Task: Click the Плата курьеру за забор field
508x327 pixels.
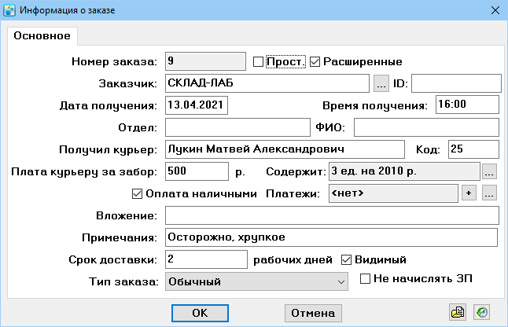Action: coord(197,171)
